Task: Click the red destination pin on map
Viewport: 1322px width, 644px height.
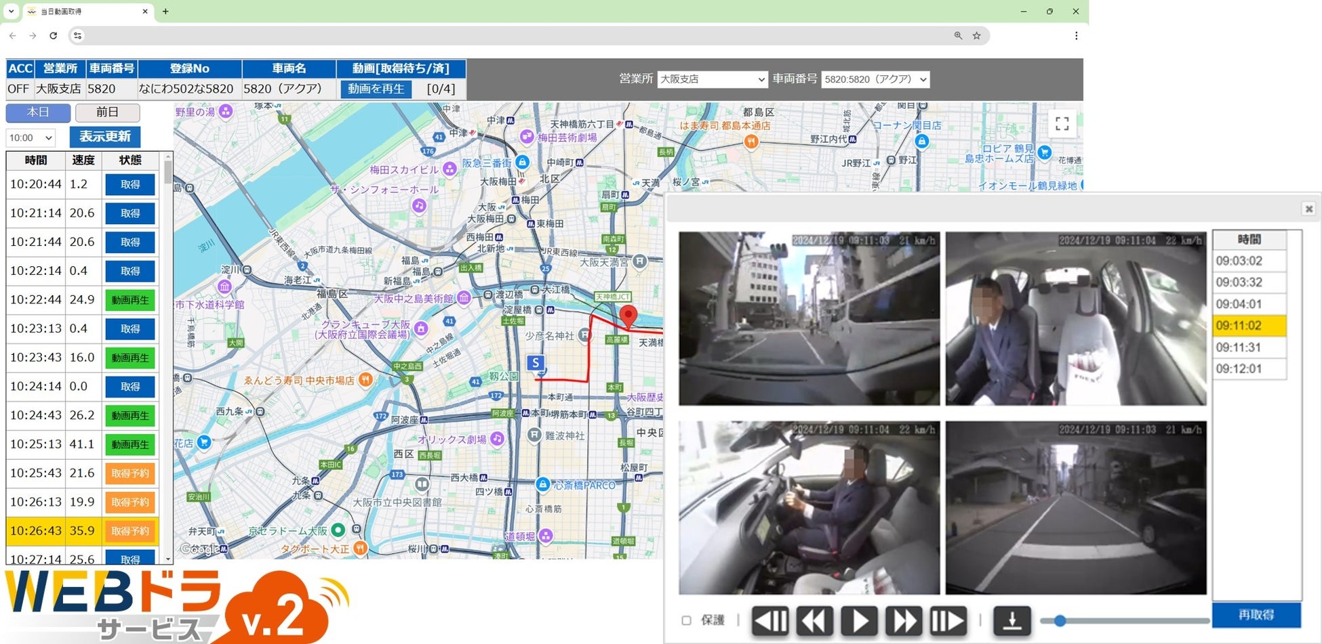Action: pyautogui.click(x=628, y=316)
